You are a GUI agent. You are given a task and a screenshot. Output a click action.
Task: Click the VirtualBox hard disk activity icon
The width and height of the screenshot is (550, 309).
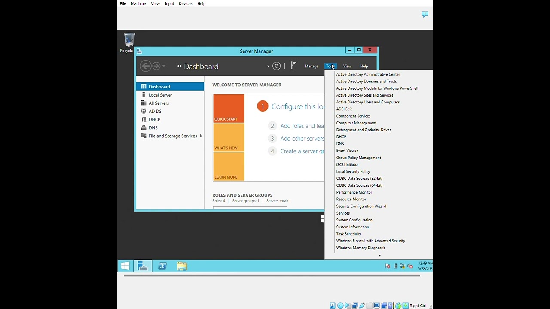tap(333, 306)
